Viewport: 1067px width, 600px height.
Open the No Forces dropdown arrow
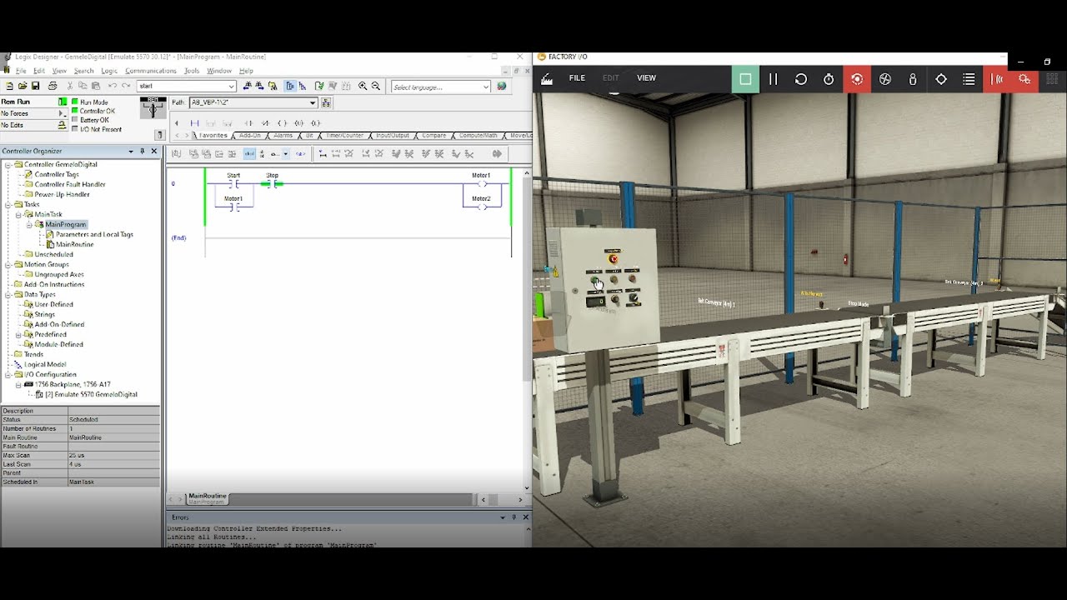pyautogui.click(x=62, y=113)
